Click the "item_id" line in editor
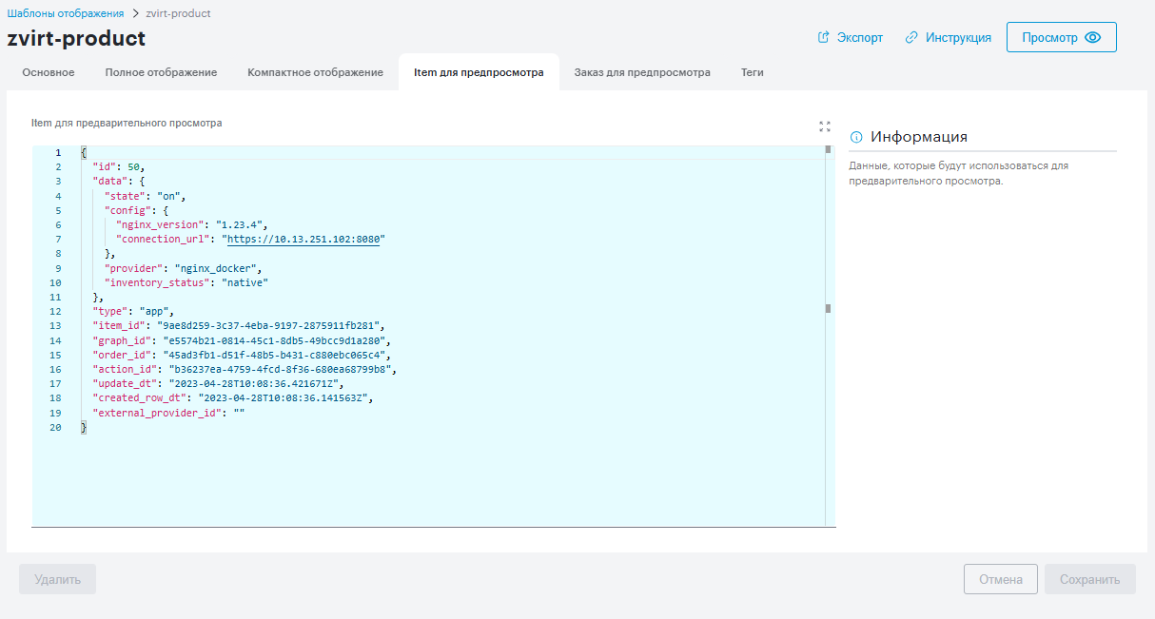This screenshot has height=619, width=1155. (239, 326)
